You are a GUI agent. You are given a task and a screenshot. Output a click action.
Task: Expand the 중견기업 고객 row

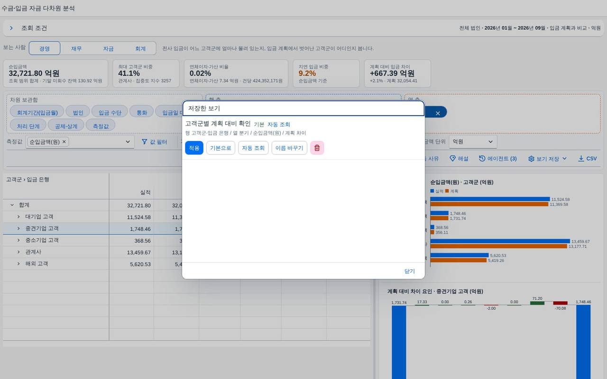point(18,228)
